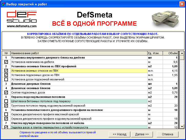The width and height of the screenshot is (186, 140).
Task: Open the www.defsmeta.com link
Action: pyautogui.click(x=22, y=26)
